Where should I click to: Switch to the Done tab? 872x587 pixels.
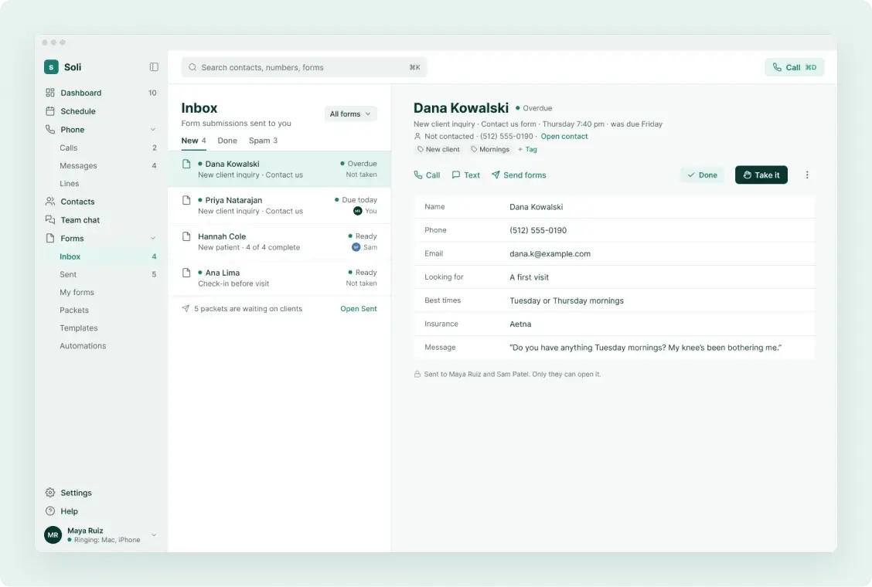[x=227, y=141]
